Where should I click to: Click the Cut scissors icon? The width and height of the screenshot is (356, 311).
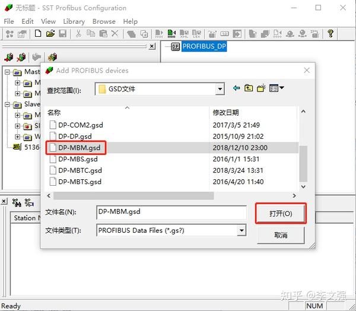[78, 34]
